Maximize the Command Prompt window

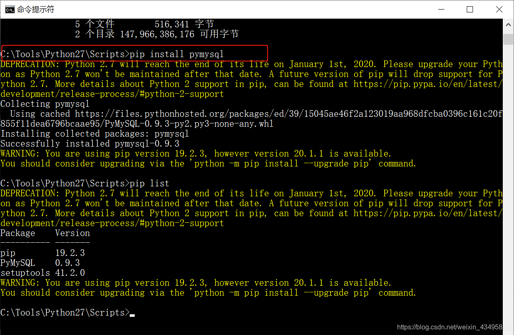(x=470, y=9)
